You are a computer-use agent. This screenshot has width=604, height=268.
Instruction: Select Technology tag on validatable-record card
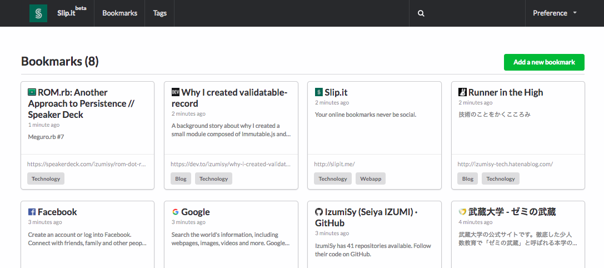[x=213, y=178]
